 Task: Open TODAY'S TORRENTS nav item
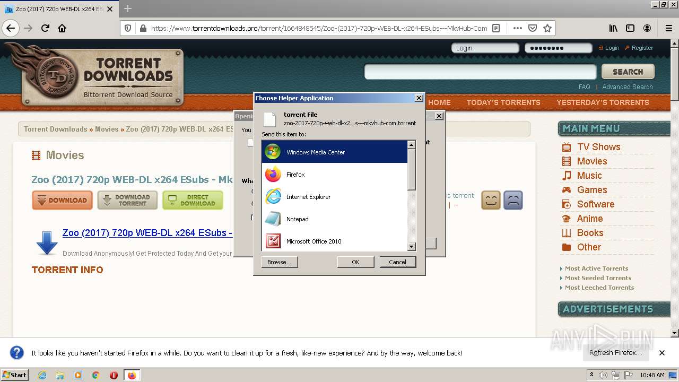[x=503, y=102]
